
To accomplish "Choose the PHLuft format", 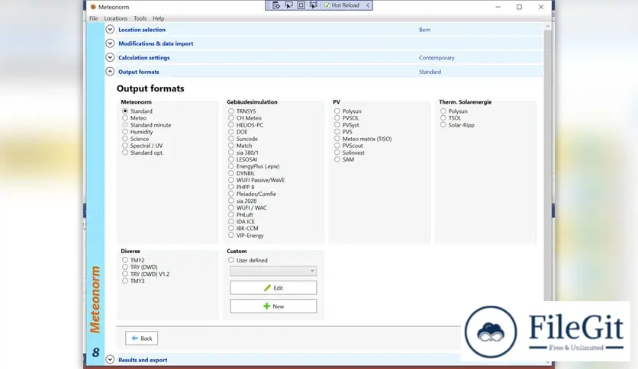I will point(241,214).
